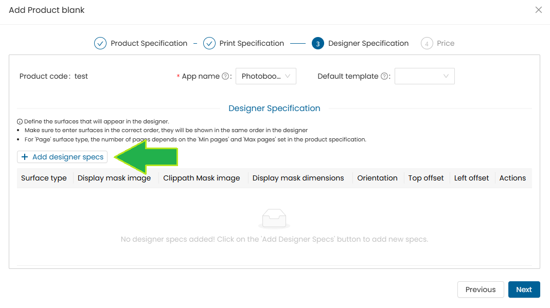The image size is (550, 308).
Task: Click the step 4 Price circle icon
Action: tap(427, 44)
